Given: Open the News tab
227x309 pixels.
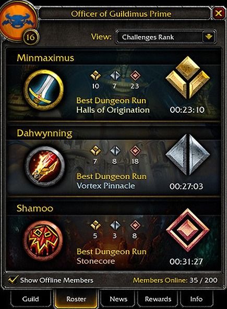Looking at the screenshot, I should 118,299.
